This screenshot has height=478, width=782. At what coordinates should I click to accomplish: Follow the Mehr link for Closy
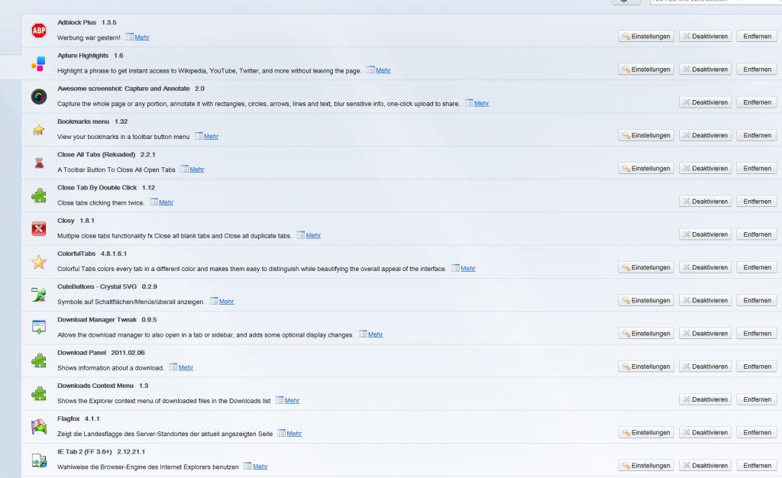coord(313,235)
